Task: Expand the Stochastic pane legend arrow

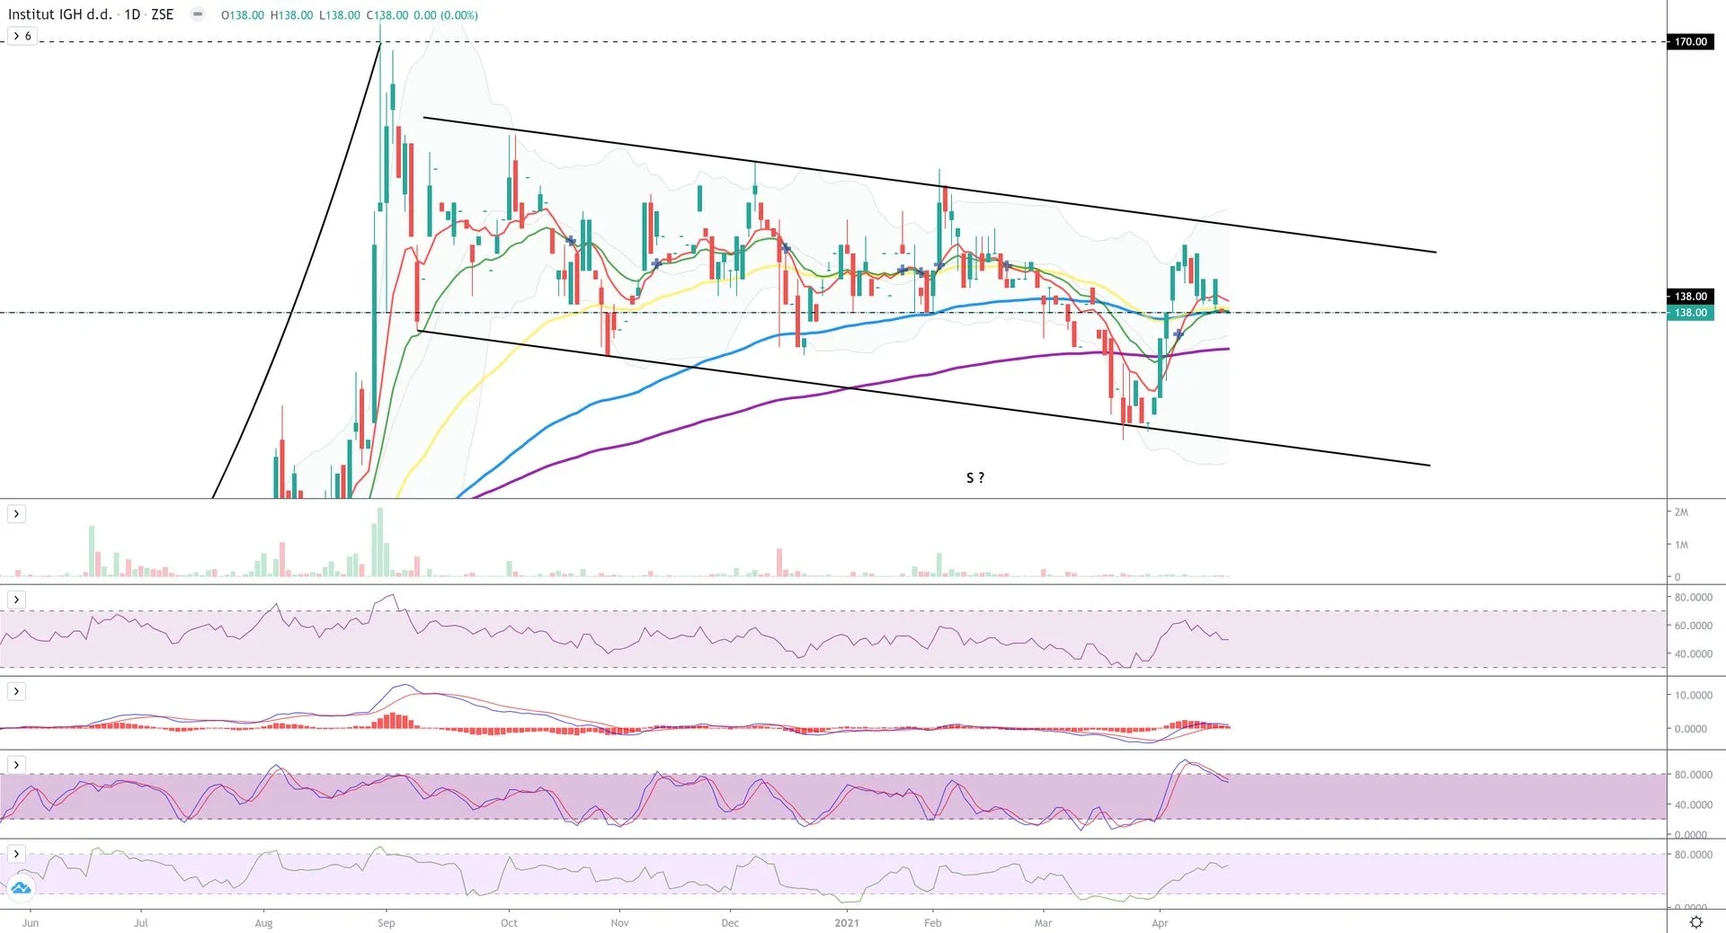Action: tap(16, 765)
